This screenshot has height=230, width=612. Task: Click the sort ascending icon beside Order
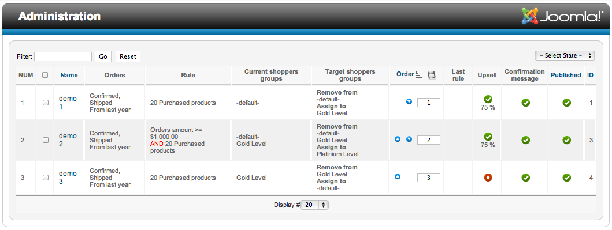(x=419, y=74)
